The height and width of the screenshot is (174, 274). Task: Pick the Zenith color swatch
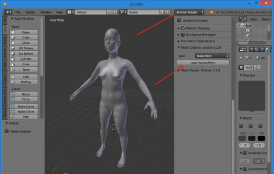252,138
